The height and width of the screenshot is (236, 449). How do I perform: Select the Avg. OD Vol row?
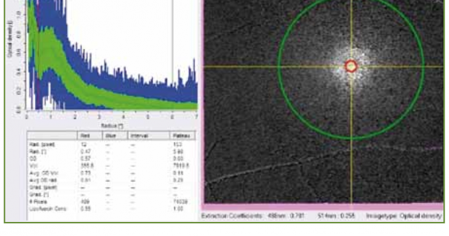point(111,173)
